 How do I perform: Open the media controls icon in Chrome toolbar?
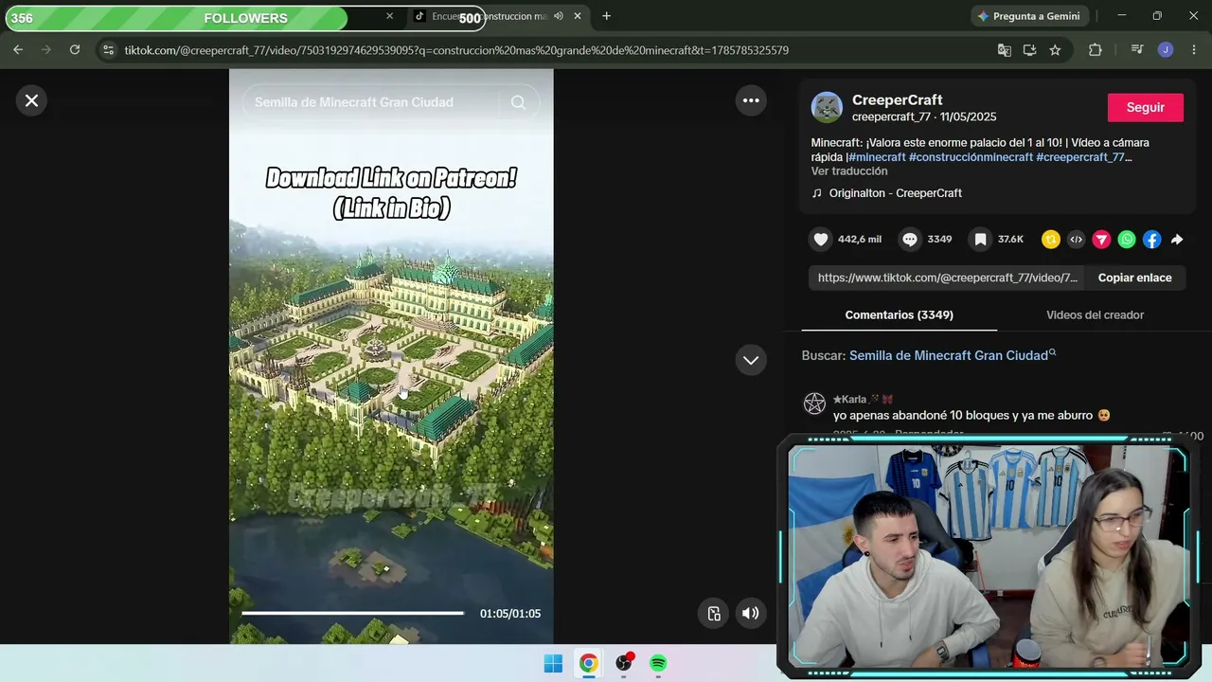[x=1137, y=50]
